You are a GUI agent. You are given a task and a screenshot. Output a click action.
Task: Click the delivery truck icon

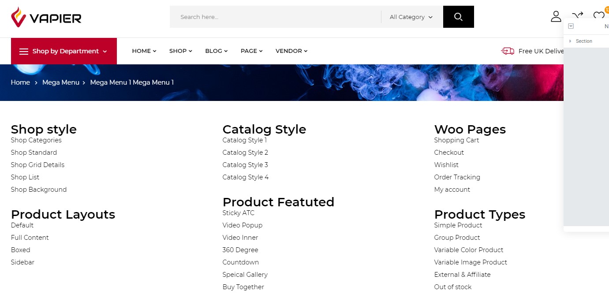pos(508,51)
